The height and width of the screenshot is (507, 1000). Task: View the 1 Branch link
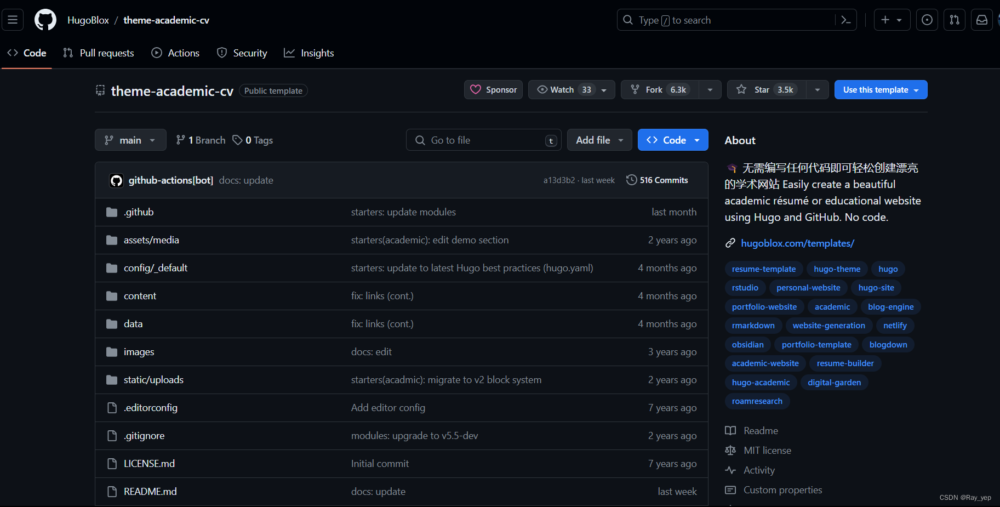click(201, 140)
